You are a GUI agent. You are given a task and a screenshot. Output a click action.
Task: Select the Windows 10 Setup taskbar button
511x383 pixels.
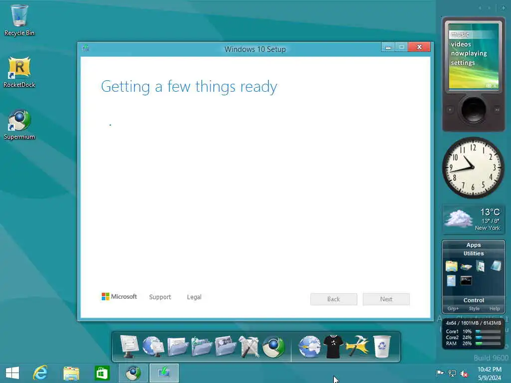164,373
